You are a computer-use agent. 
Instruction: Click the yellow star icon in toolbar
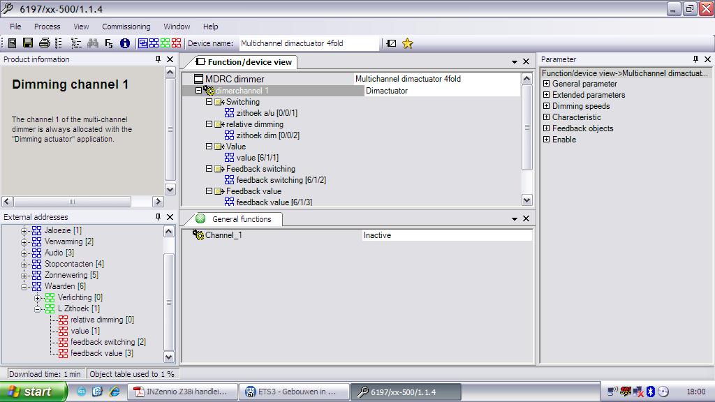408,43
